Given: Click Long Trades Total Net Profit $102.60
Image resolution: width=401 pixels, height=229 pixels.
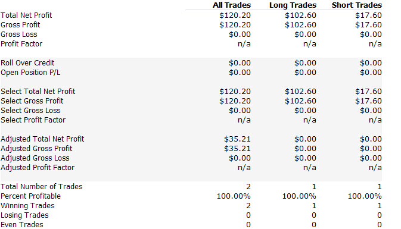Looking at the screenshot, I should pos(300,15).
